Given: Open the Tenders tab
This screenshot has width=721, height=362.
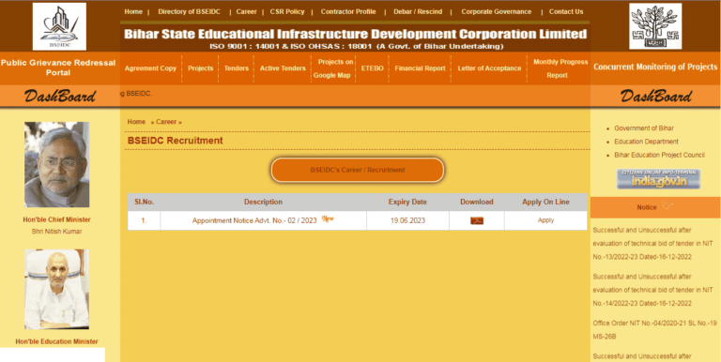Looking at the screenshot, I should coord(237,68).
